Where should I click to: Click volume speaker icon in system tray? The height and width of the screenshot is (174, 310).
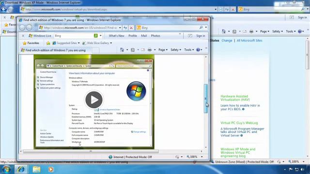[x=302, y=169]
